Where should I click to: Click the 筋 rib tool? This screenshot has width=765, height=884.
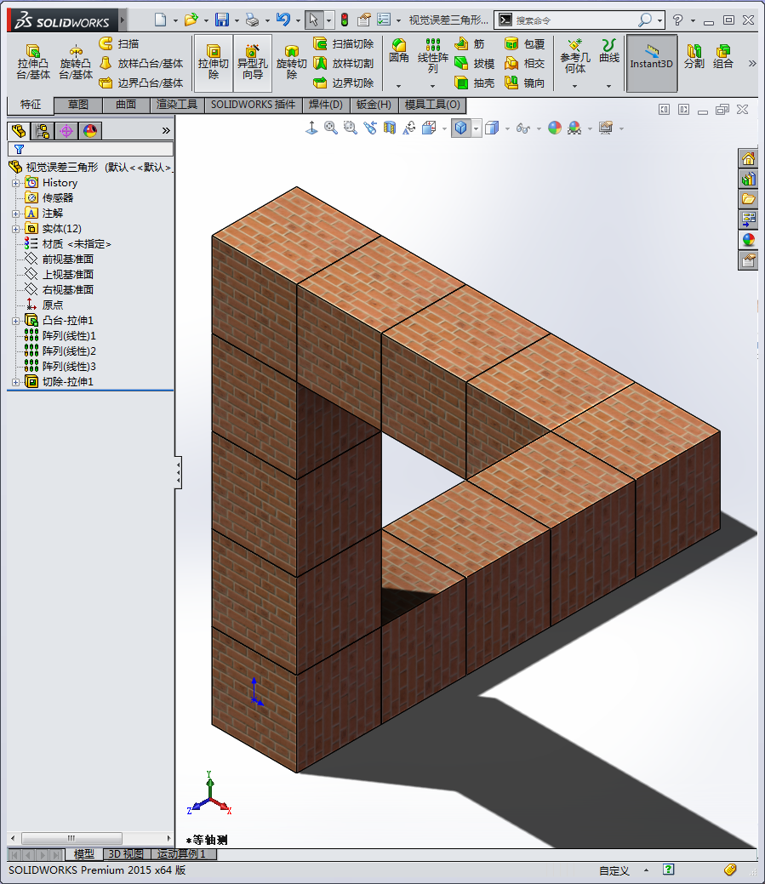point(470,43)
